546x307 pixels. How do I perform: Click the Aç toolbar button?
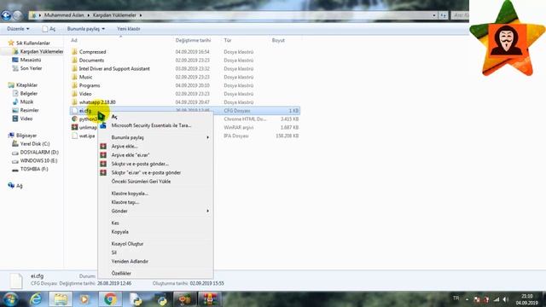[x=49, y=29]
